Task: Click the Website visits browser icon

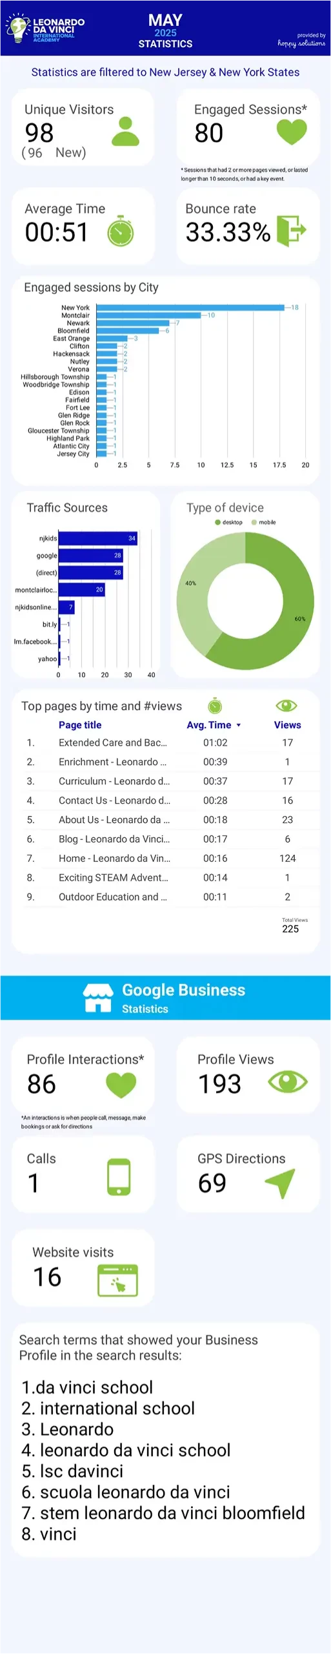Action: tap(117, 1280)
